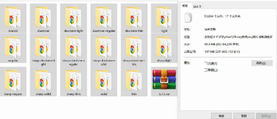The height and width of the screenshot is (119, 277).
Task: Select the 6.7.5.rar archive icon
Action: pos(164,79)
